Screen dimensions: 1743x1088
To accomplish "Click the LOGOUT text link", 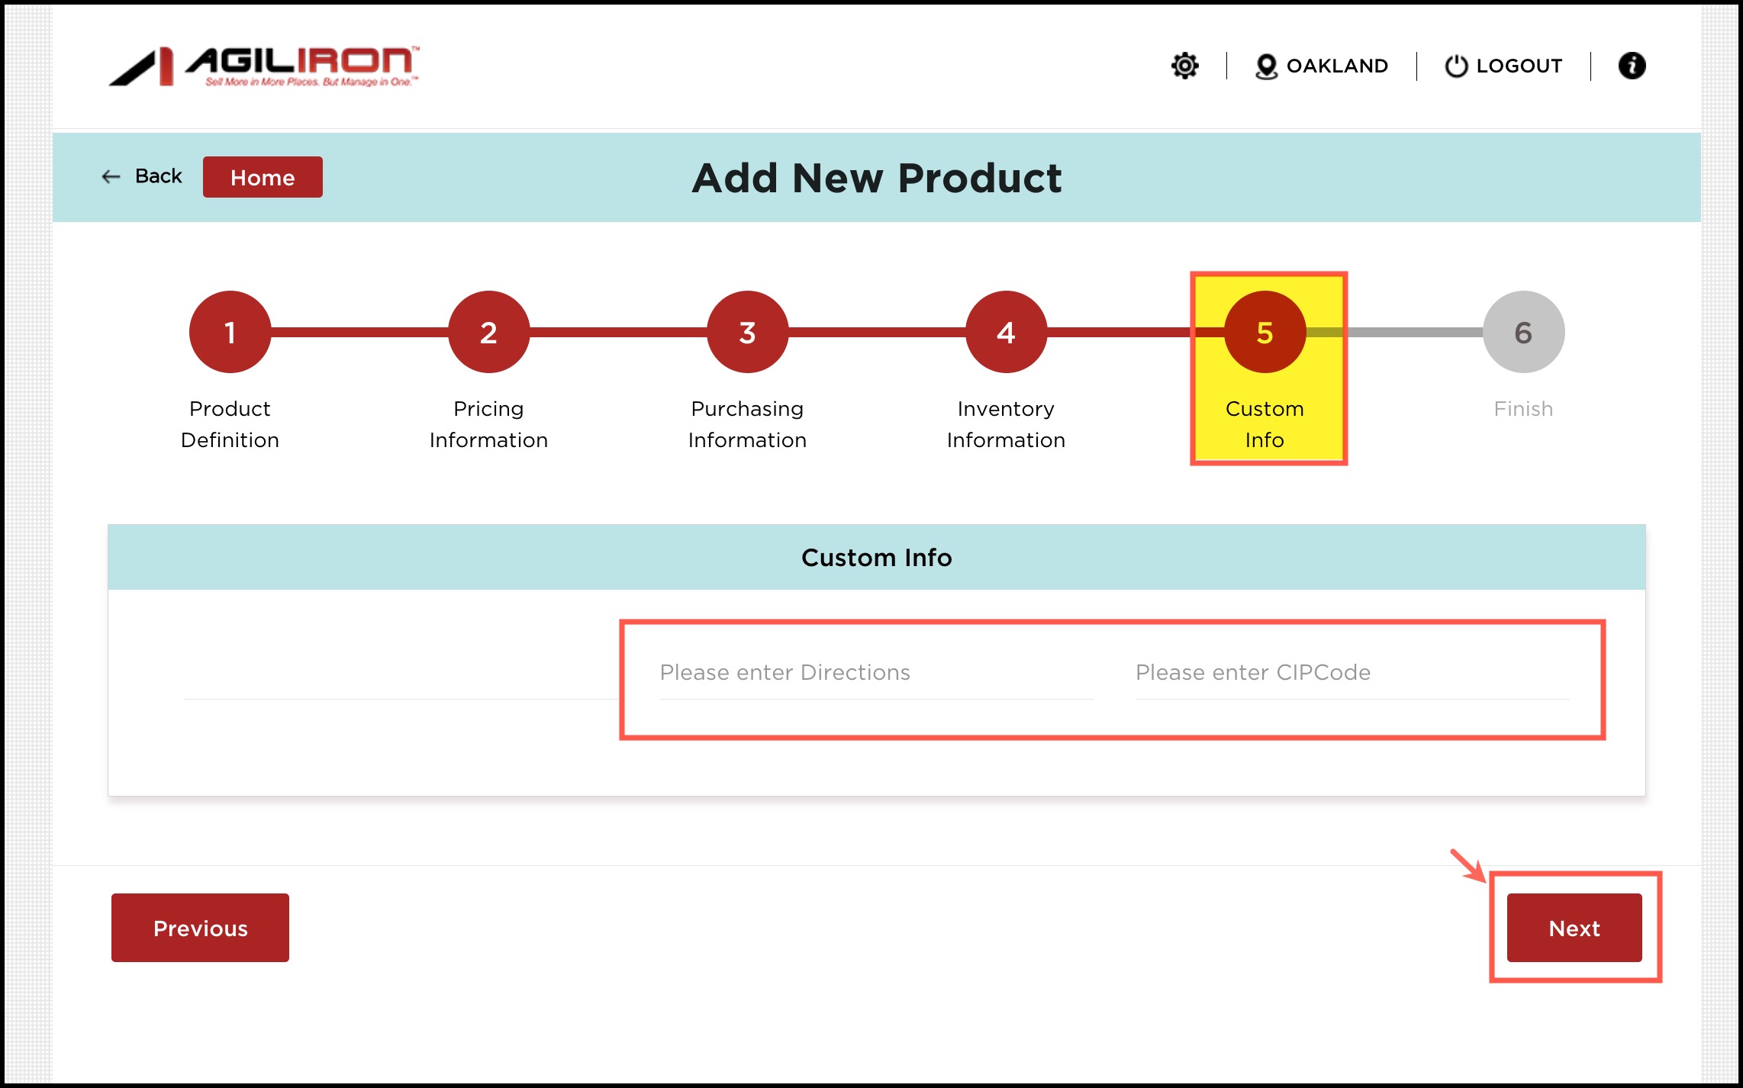I will [x=1519, y=66].
